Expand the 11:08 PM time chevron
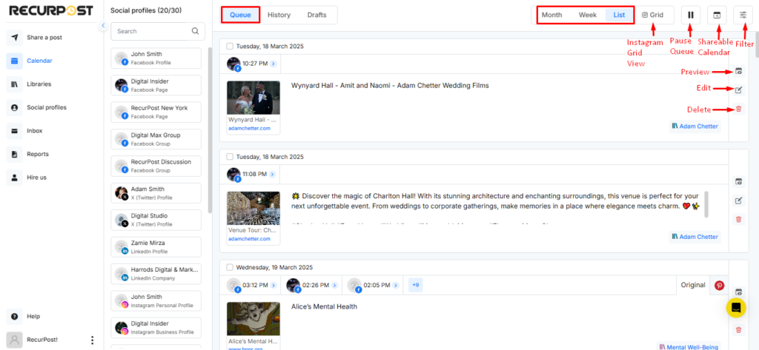Image resolution: width=759 pixels, height=350 pixels. (x=273, y=174)
